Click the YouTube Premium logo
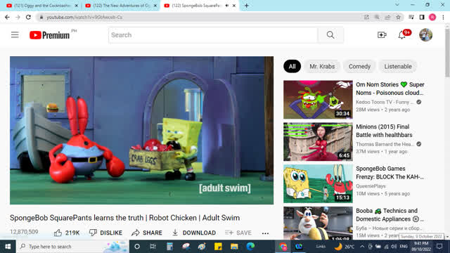 (50, 35)
